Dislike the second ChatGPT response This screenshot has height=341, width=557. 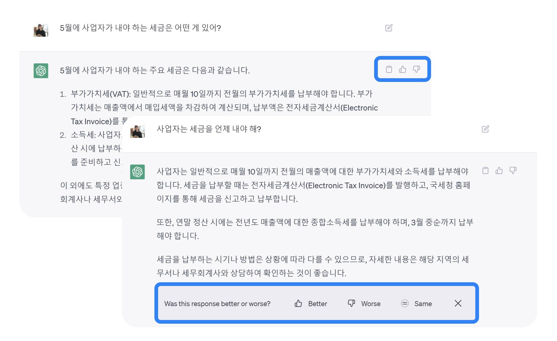click(x=513, y=170)
